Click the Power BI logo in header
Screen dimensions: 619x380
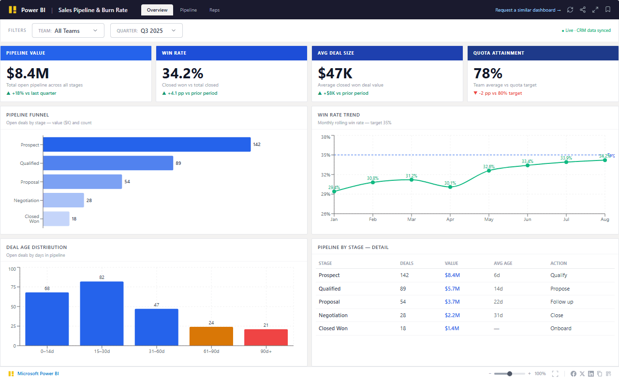click(x=13, y=10)
